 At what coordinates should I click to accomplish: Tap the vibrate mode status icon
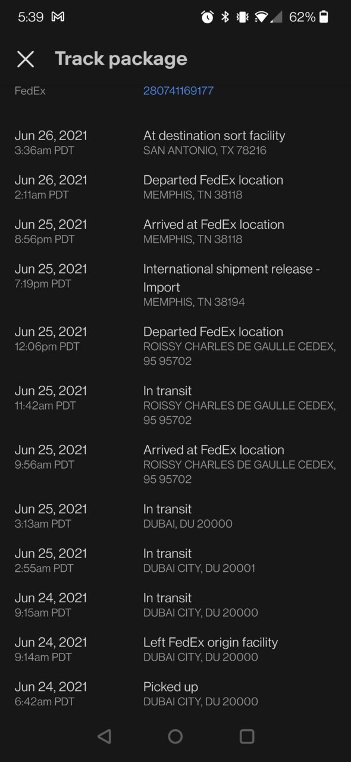click(242, 17)
